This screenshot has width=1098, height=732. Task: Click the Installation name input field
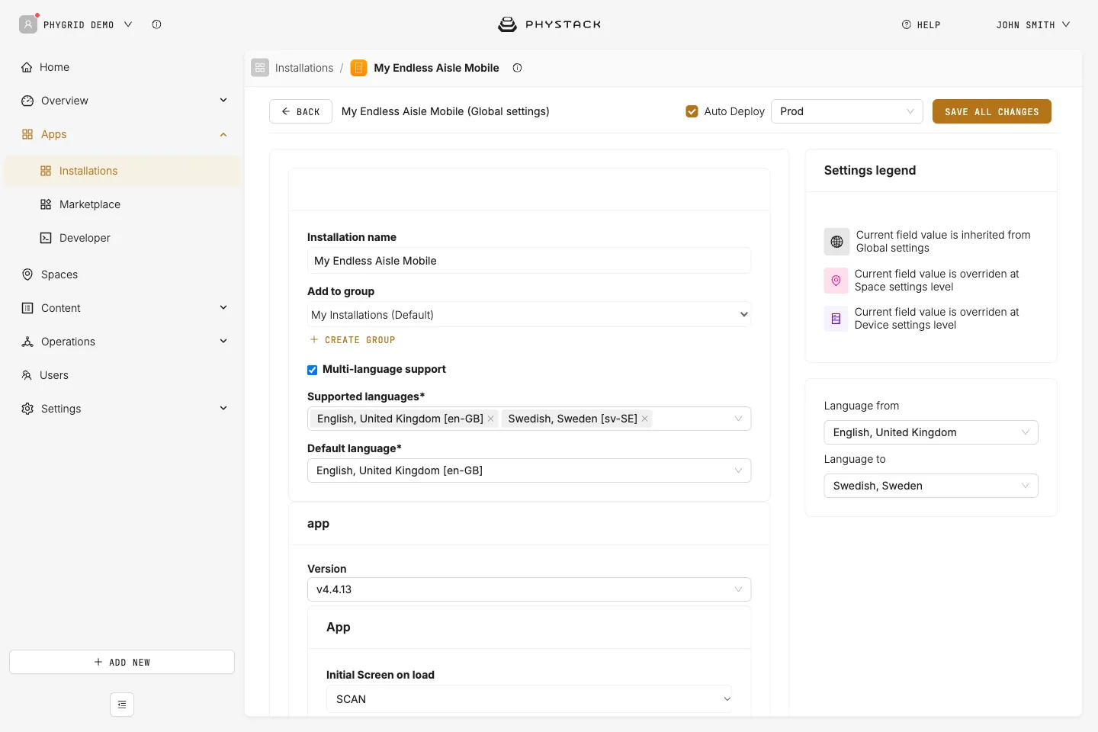(529, 261)
